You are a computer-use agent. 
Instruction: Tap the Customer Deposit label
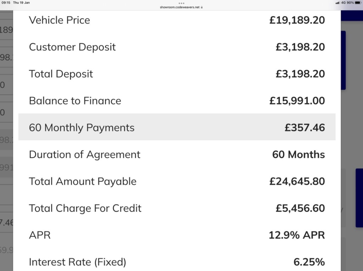click(x=72, y=47)
